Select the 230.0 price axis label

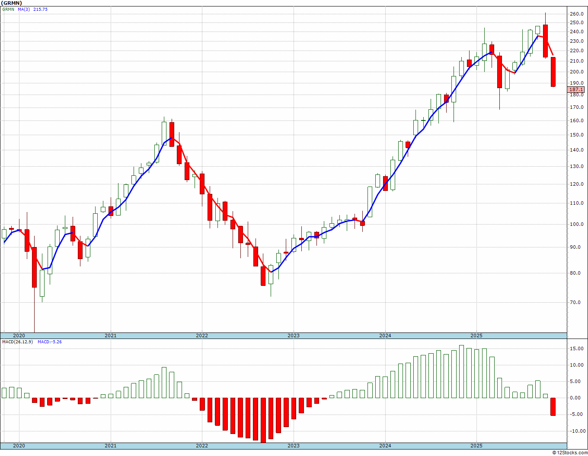pos(577,41)
